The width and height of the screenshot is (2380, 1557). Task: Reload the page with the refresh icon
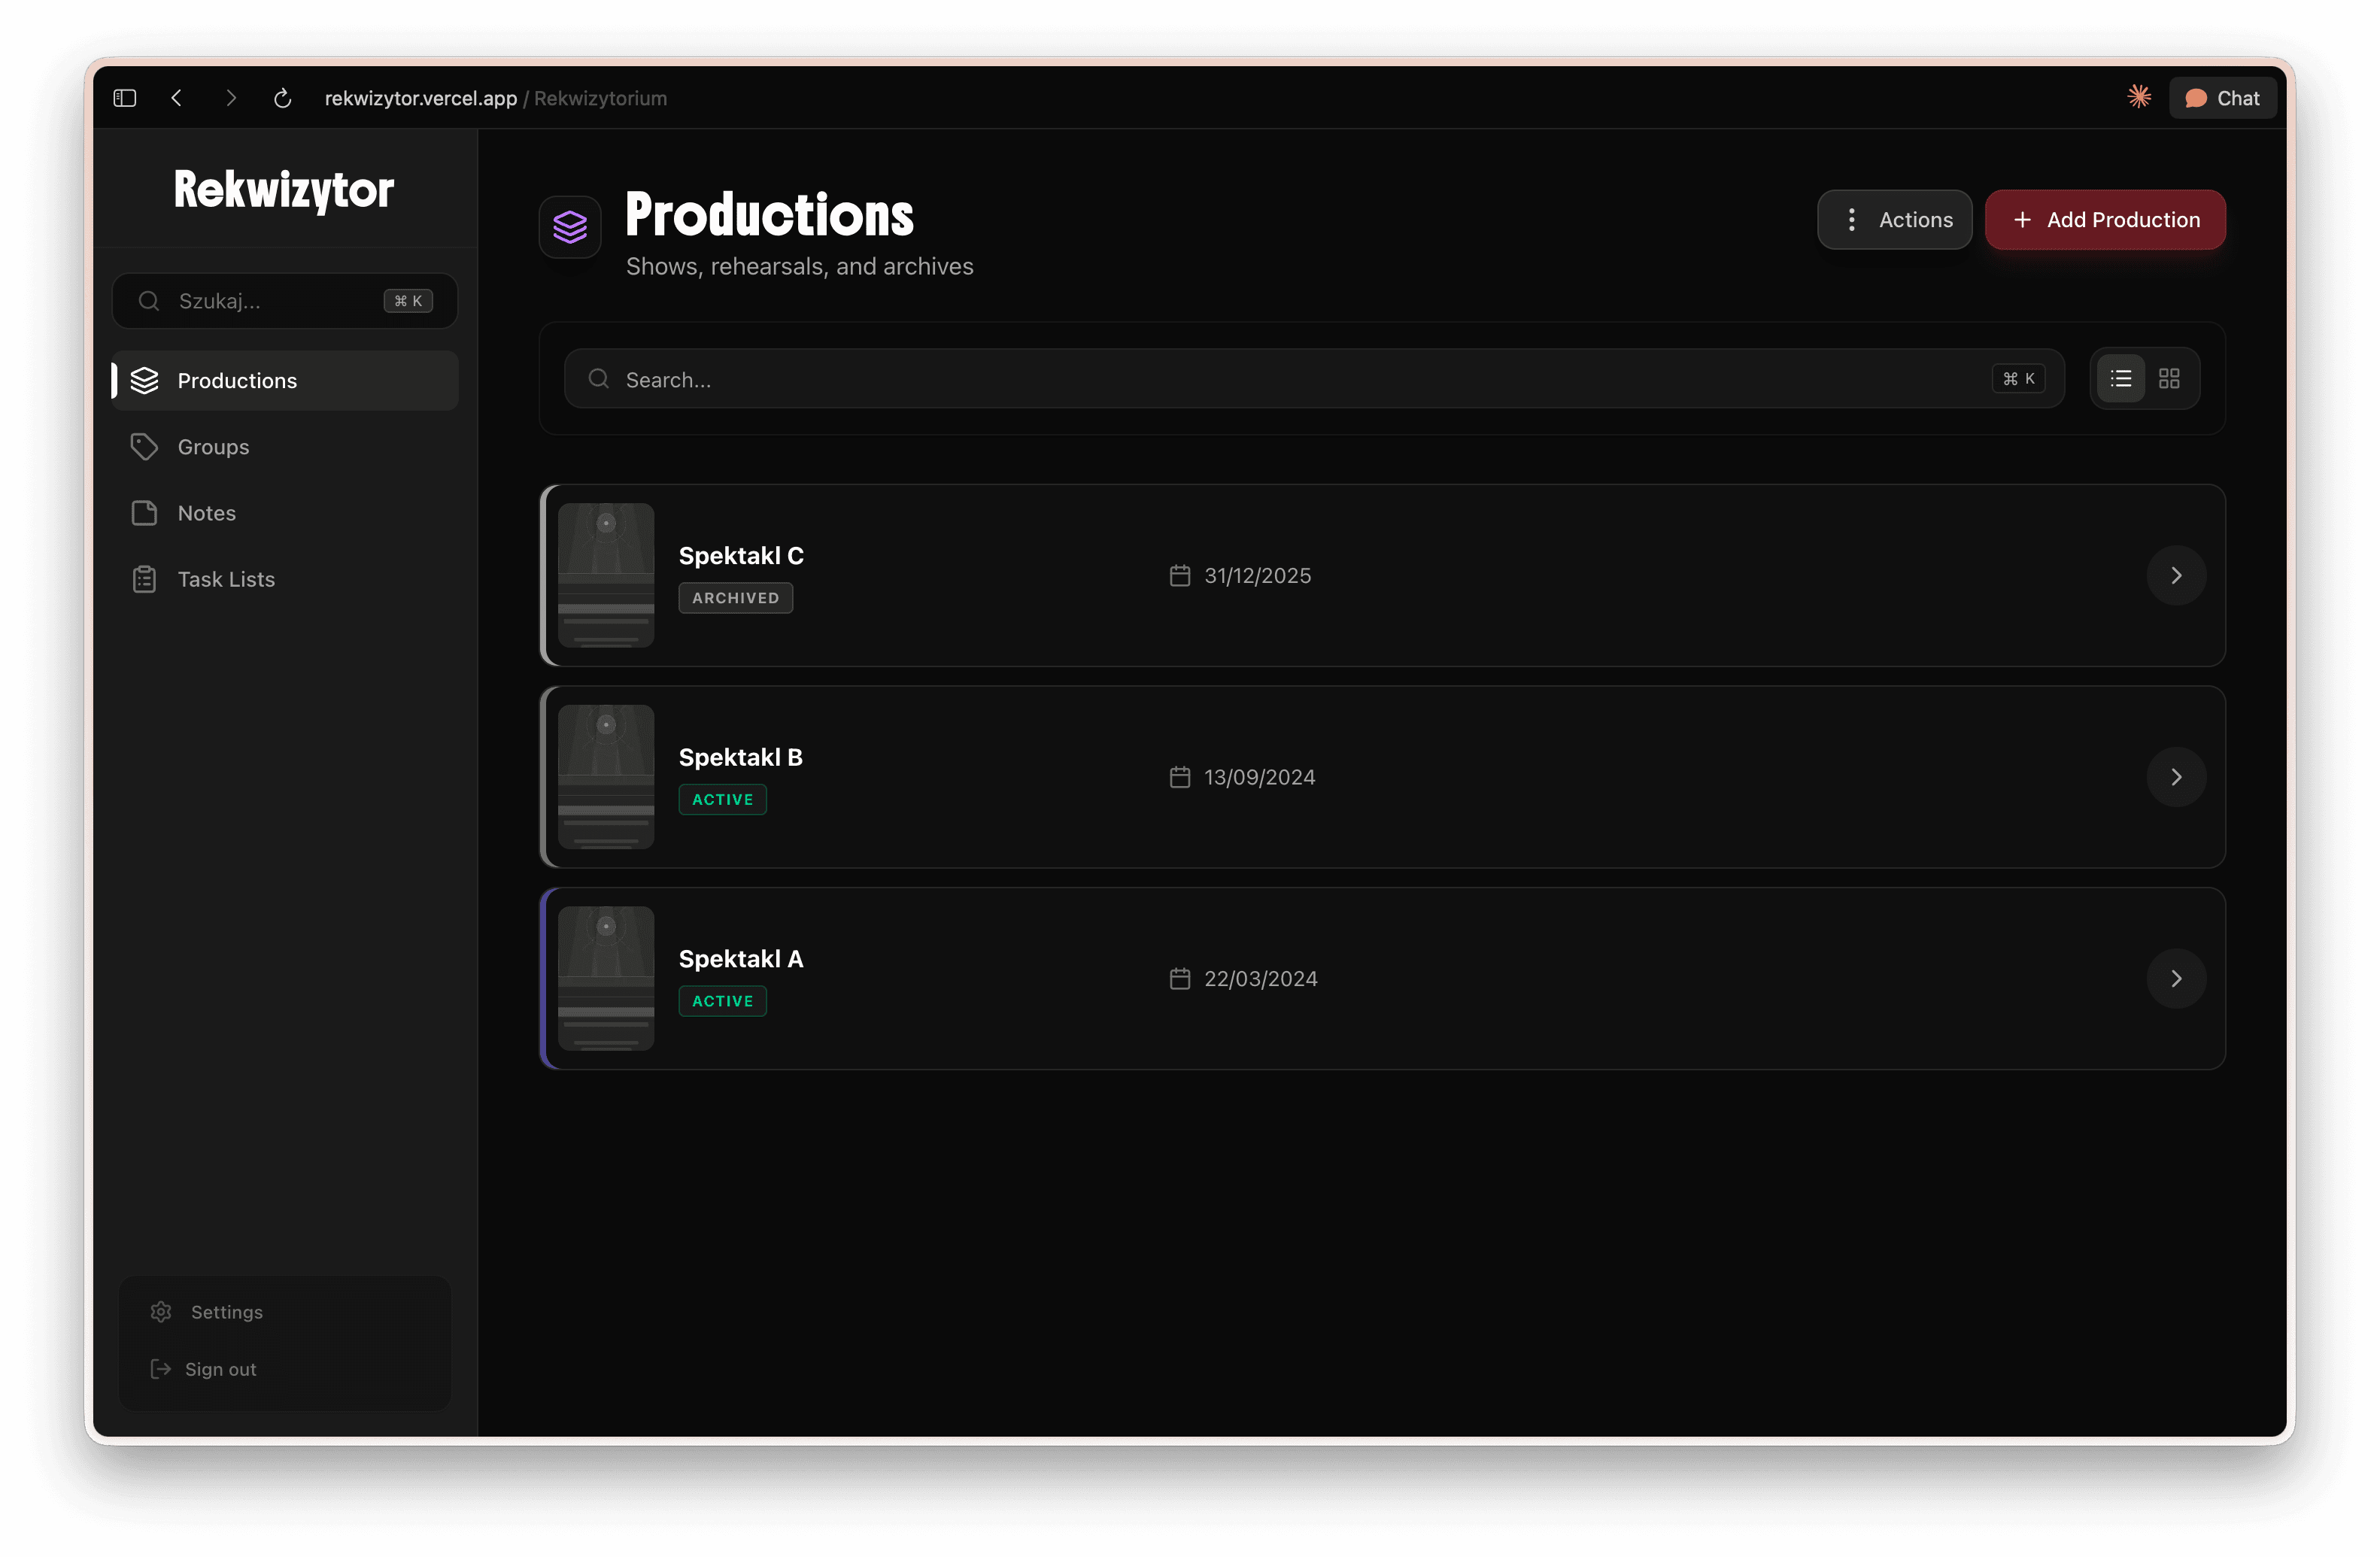283,98
